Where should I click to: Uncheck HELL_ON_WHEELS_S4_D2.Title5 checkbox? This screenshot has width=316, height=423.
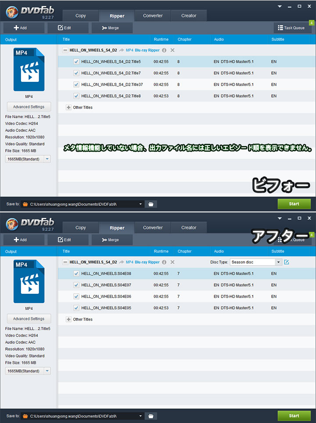tap(76, 62)
